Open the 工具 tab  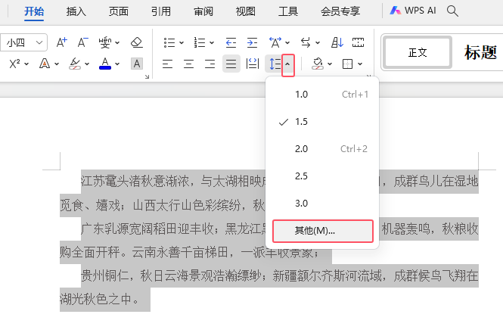click(287, 11)
